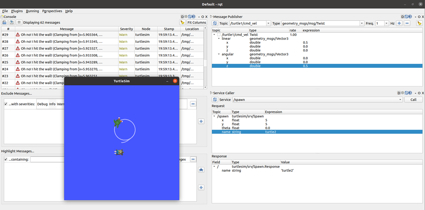Viewport: 425px width, 210px height.
Task: Collapse the /spawn request tree
Action: click(214, 116)
